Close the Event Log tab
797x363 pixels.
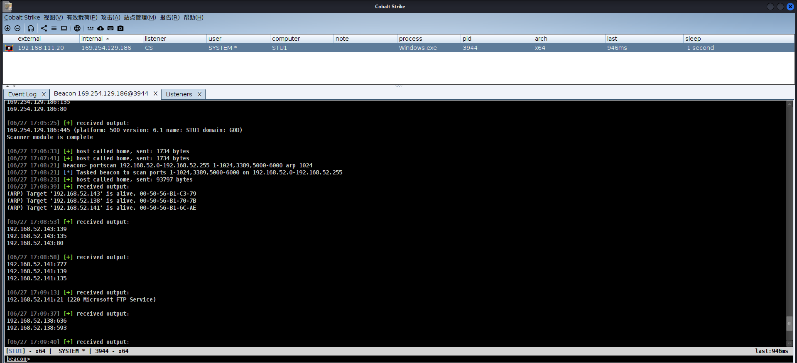coord(44,94)
